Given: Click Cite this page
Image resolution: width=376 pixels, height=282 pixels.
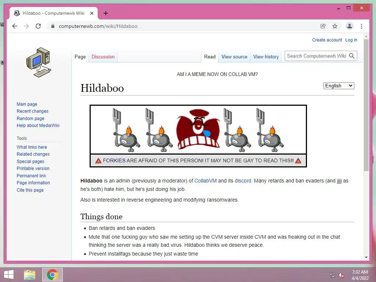Looking at the screenshot, I should pos(30,190).
